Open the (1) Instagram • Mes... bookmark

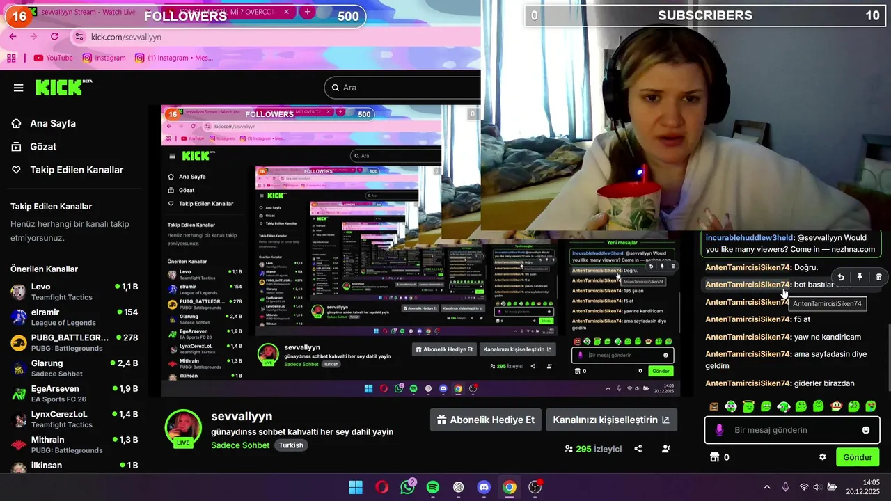tap(174, 58)
